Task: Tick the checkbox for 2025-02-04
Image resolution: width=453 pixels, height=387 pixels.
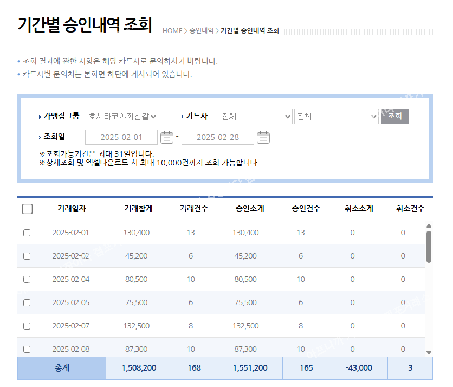Action: pyautogui.click(x=27, y=279)
